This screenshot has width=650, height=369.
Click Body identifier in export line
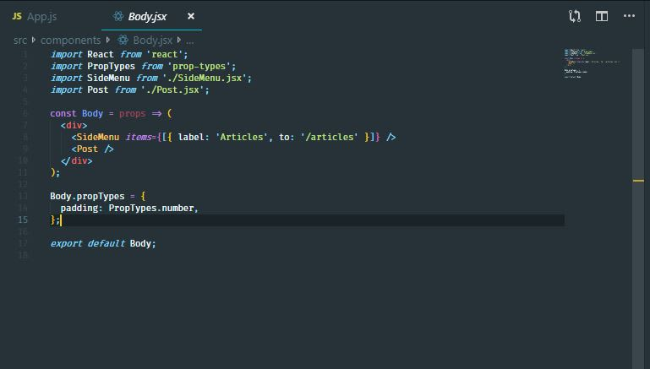click(x=140, y=243)
